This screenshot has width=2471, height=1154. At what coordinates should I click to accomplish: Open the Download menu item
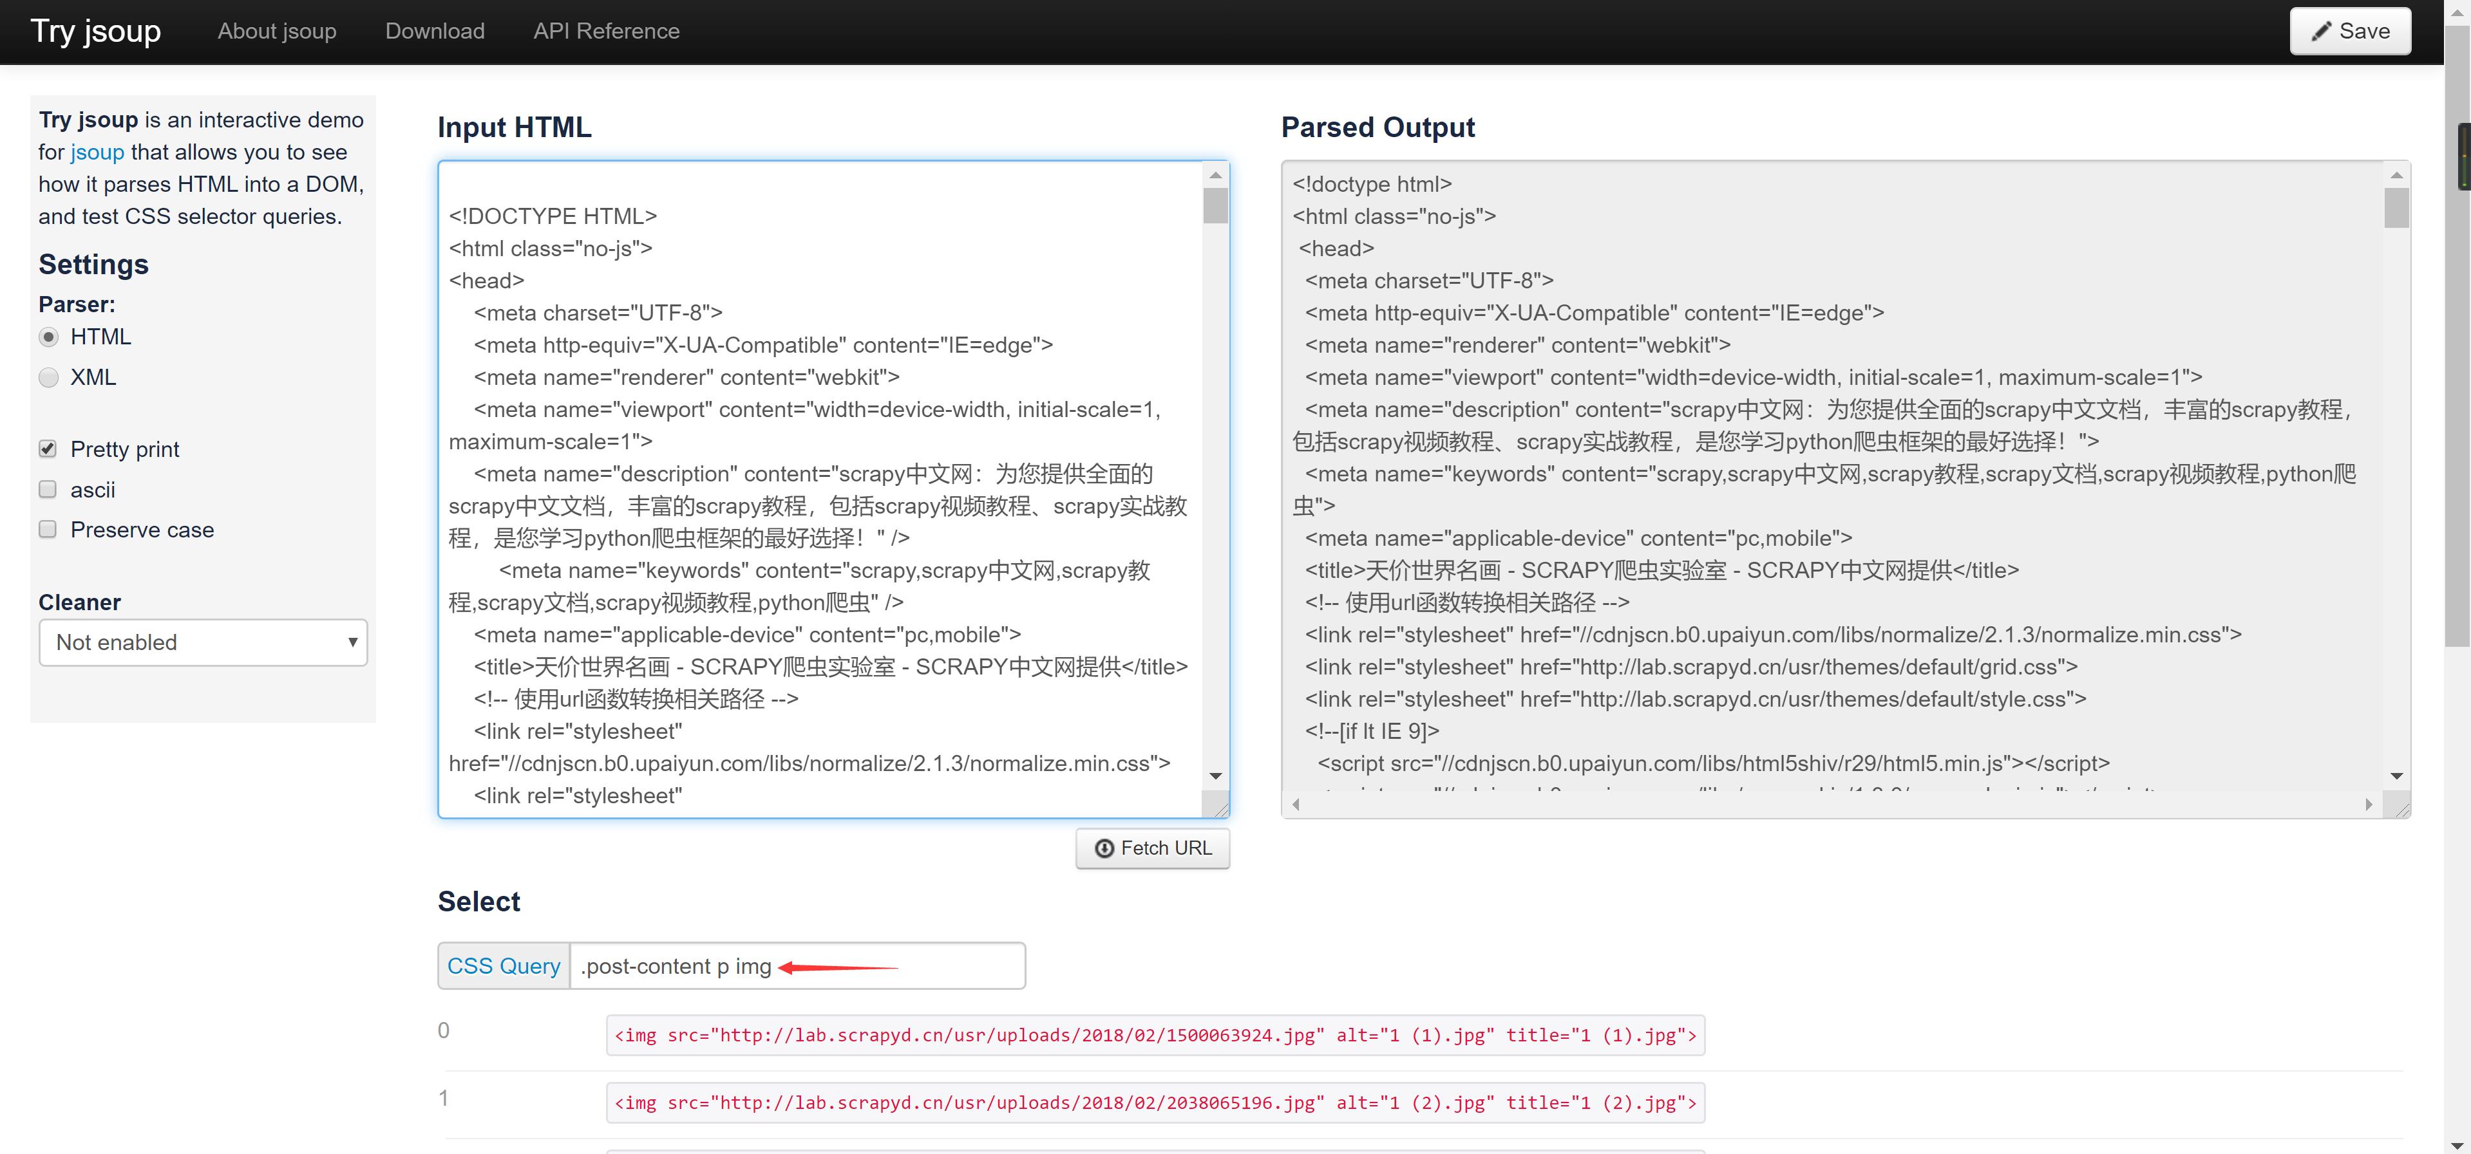(x=435, y=31)
